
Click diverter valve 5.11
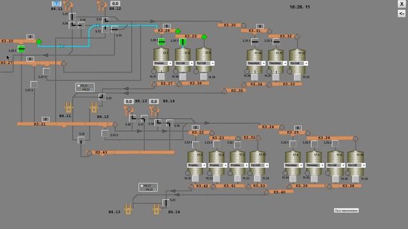[x=72, y=17]
